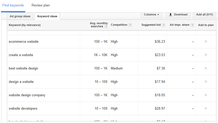This screenshot has height=123, width=218.
Task: Show help for Suggested bid column
Action: pos(164,25)
